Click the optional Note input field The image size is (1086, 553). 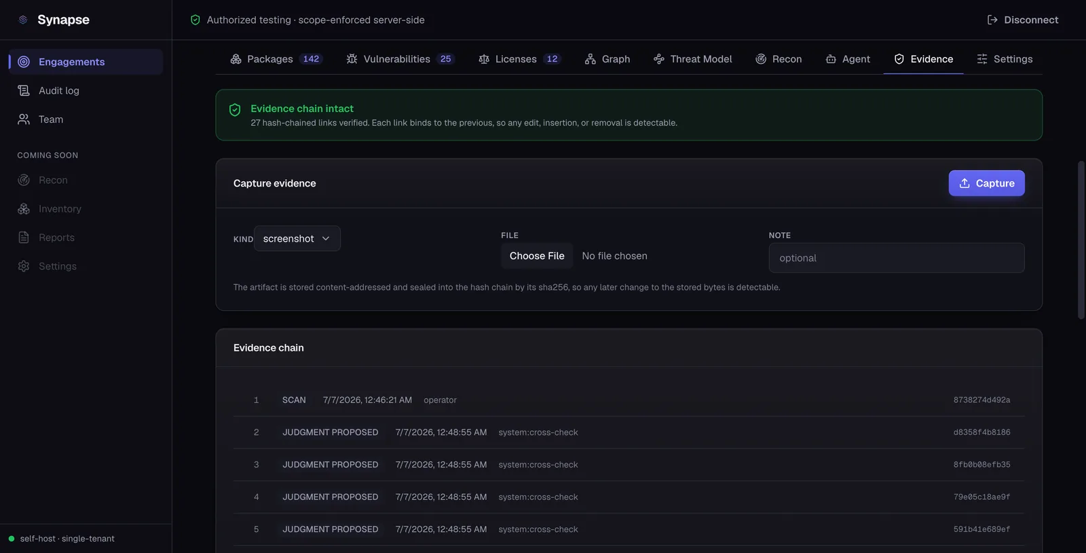[897, 258]
